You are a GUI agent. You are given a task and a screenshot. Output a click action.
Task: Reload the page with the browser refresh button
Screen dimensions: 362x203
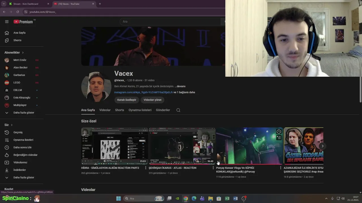coord(18,12)
